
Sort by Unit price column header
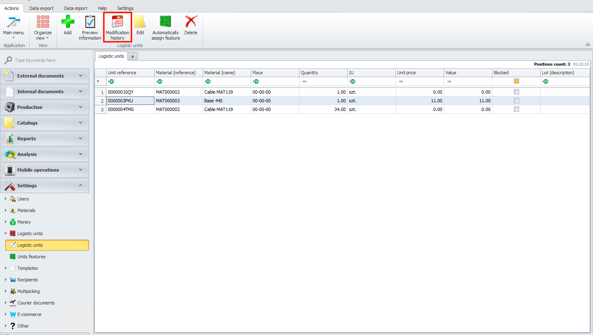tap(419, 73)
